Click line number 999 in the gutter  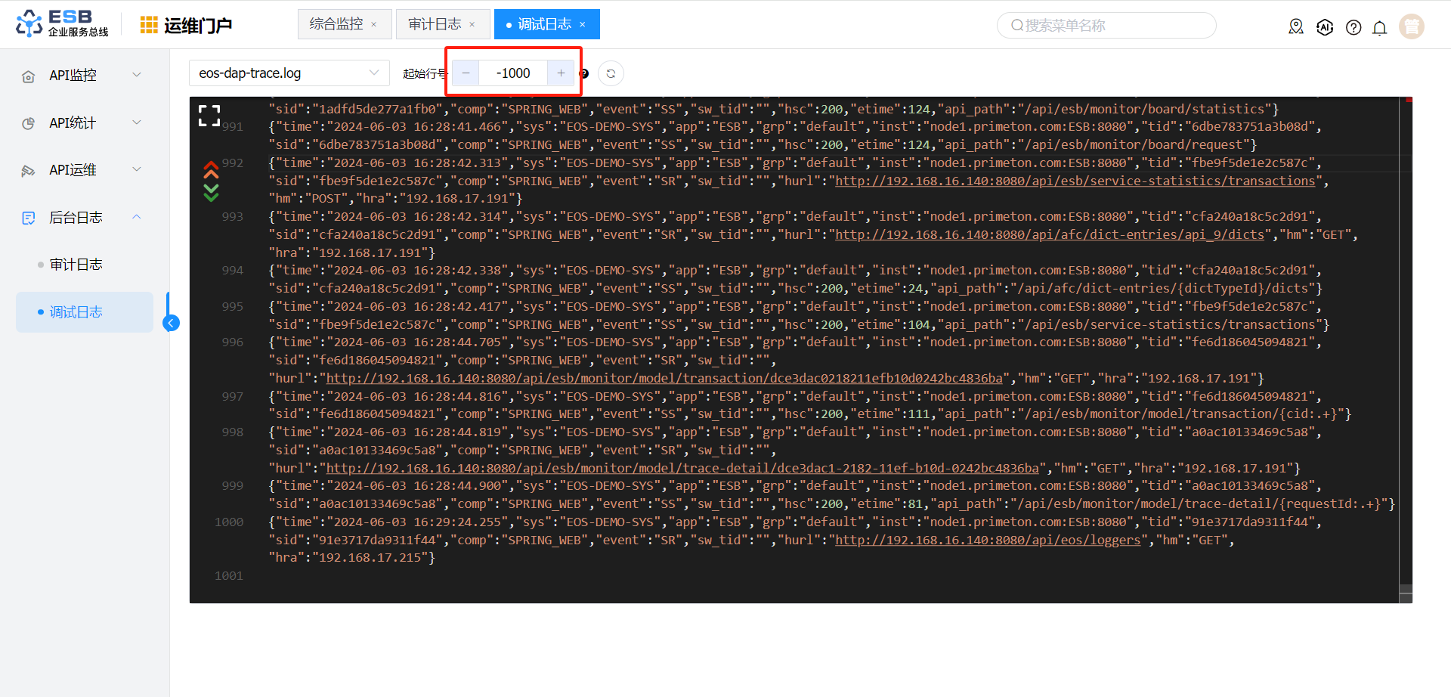tap(233, 485)
